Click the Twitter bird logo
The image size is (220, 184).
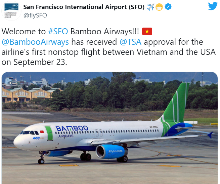pyautogui.click(x=213, y=6)
